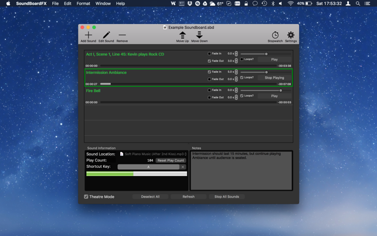
Task: Open Time Machine menu bar icon
Action: pos(264,4)
